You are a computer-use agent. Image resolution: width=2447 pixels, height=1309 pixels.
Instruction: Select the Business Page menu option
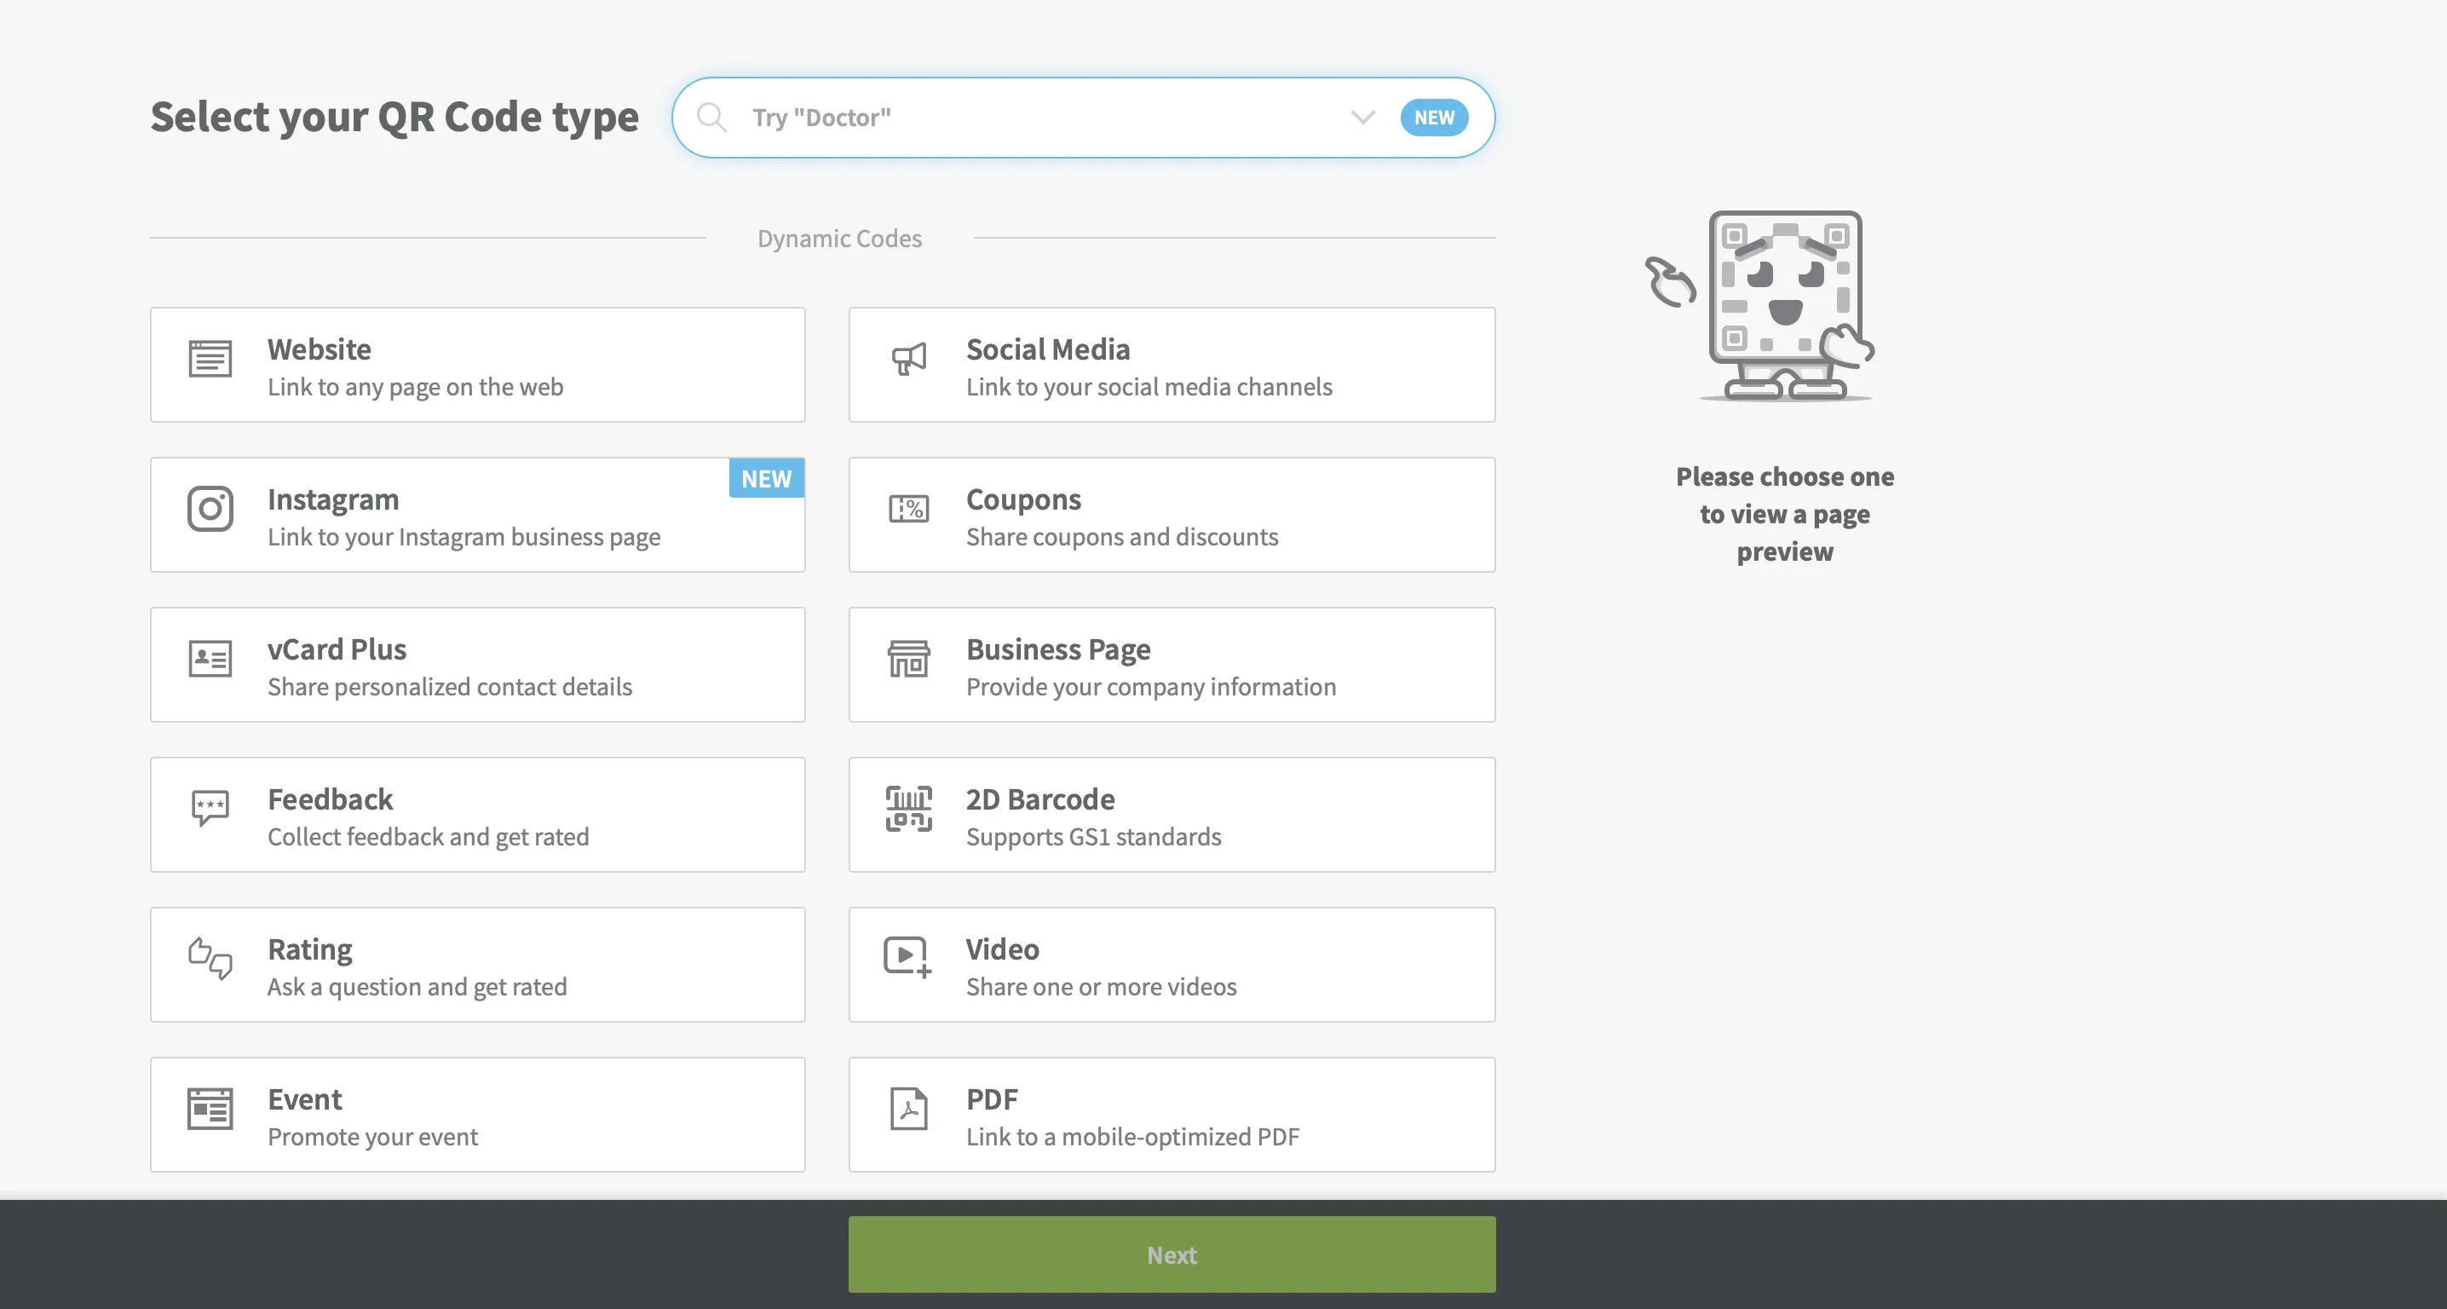(x=1172, y=665)
